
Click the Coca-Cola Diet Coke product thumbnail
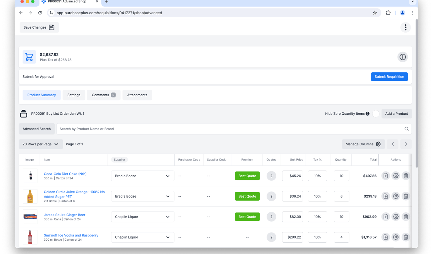point(30,176)
